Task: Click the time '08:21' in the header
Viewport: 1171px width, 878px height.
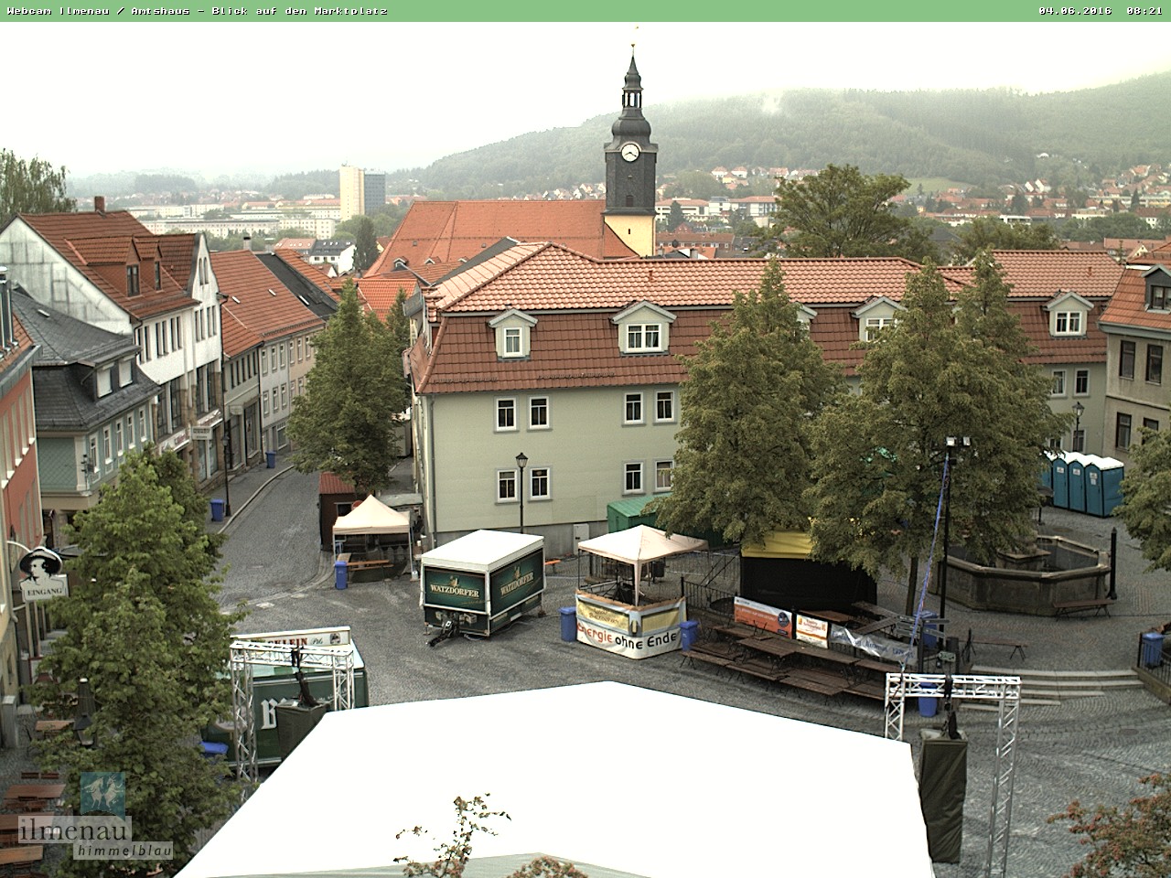Action: [1144, 11]
